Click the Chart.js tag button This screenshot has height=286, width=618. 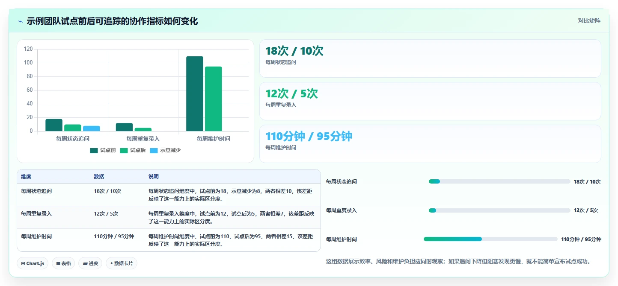tap(33, 263)
